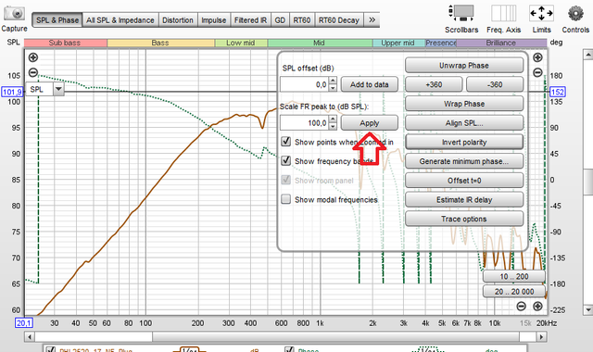Switch to All SPL & Impedance tab
593x352 pixels.
pyautogui.click(x=120, y=20)
